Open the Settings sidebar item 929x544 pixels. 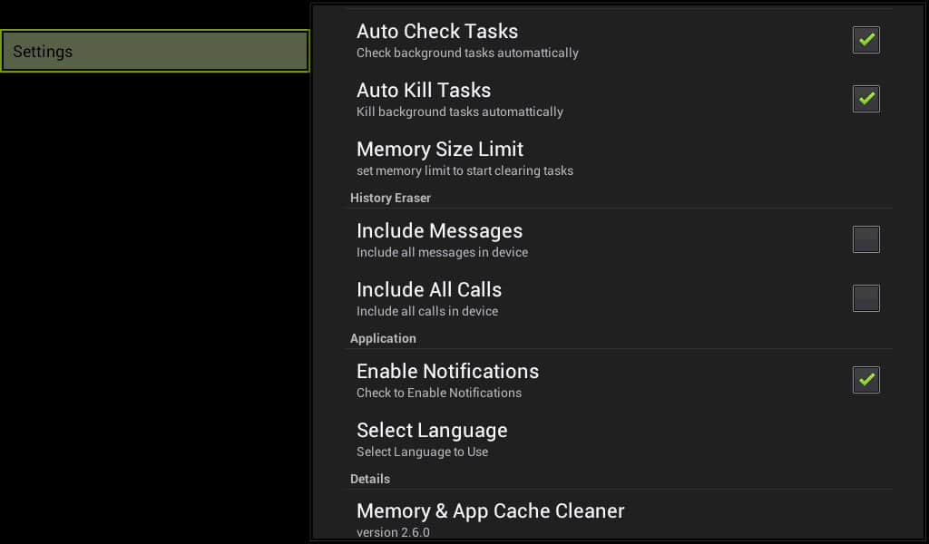[x=154, y=52]
